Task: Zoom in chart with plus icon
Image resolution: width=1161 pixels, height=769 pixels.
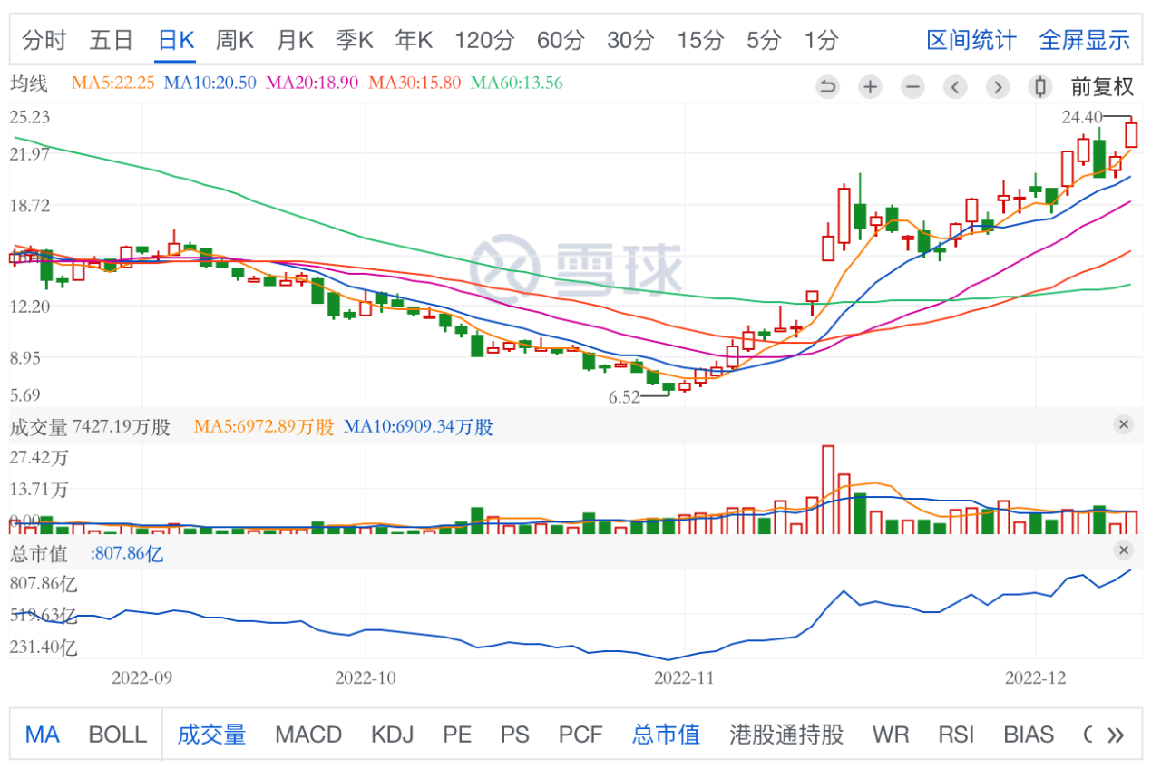Action: (x=870, y=87)
